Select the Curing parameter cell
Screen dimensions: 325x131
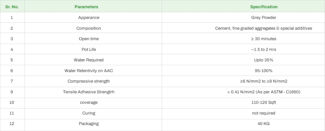[89, 113]
